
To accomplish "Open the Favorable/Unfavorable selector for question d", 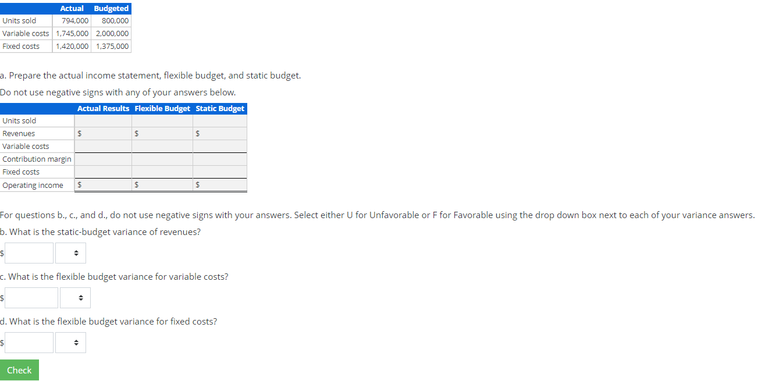I will [70, 342].
